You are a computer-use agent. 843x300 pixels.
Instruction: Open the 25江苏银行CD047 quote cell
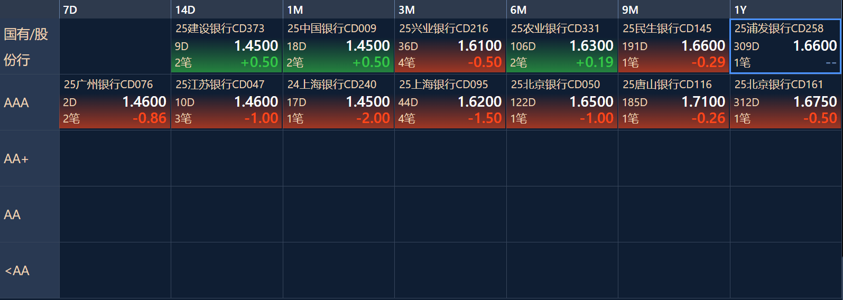pyautogui.click(x=227, y=102)
